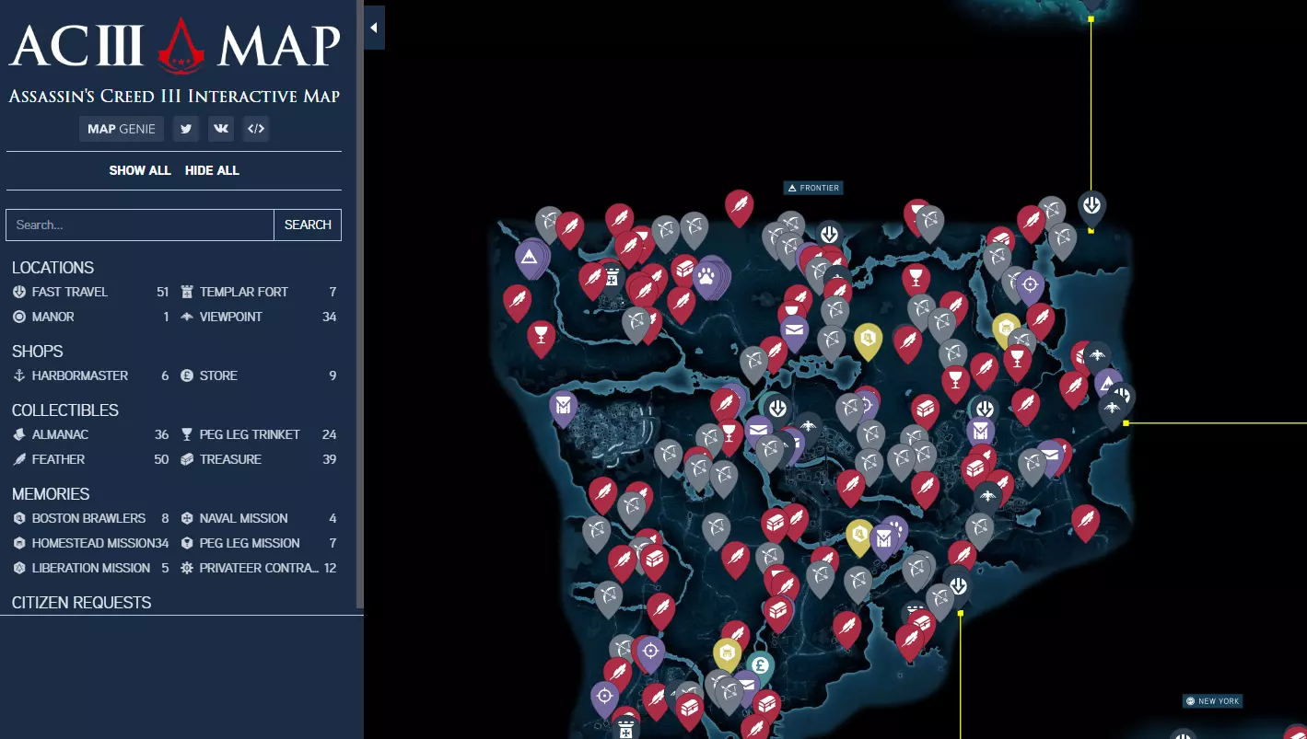Screen dimensions: 1307x739
Task: Click the Frontier region label on map
Action: 813,188
